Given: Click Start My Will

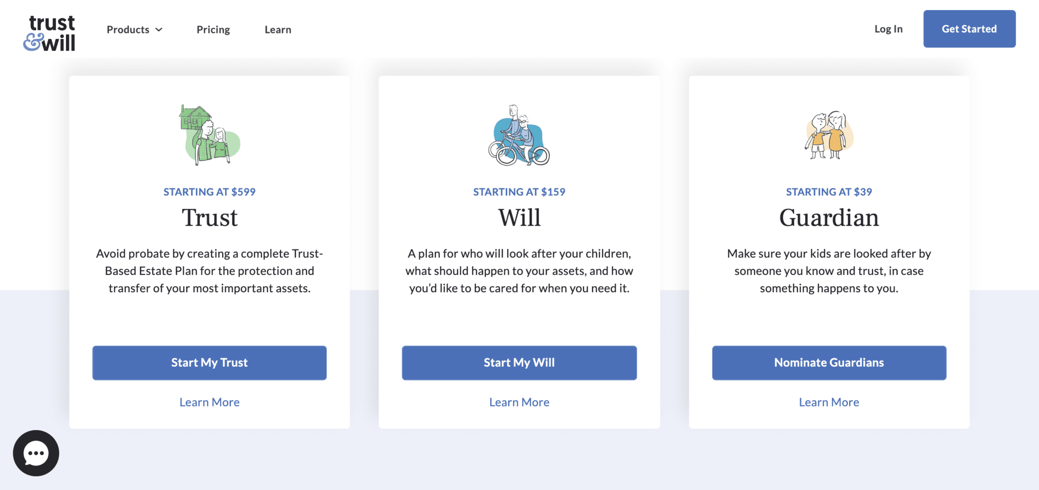Looking at the screenshot, I should 519,362.
